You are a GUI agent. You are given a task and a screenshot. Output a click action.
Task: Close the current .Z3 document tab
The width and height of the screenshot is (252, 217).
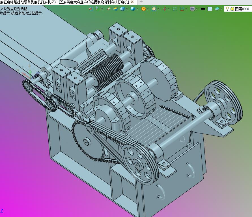point(132,2)
